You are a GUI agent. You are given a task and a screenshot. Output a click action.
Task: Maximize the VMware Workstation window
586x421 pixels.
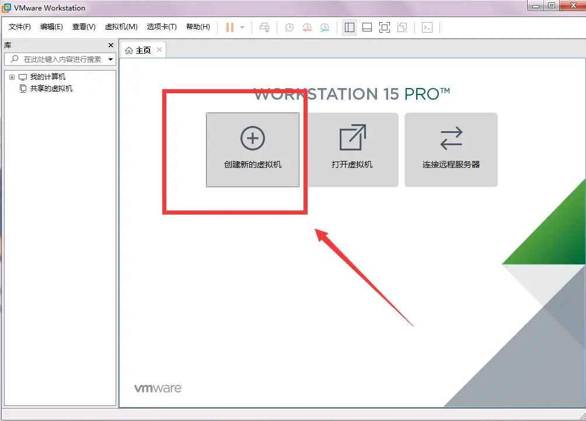click(552, 5)
